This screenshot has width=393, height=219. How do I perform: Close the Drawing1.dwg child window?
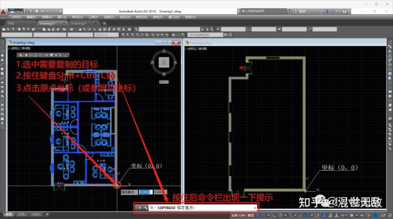click(176, 43)
